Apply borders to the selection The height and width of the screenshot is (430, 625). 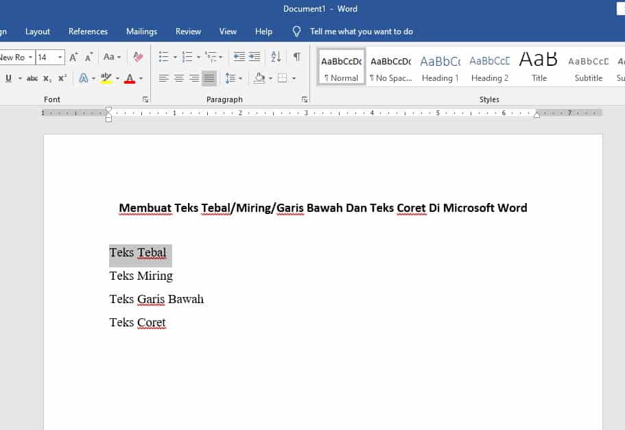click(282, 78)
